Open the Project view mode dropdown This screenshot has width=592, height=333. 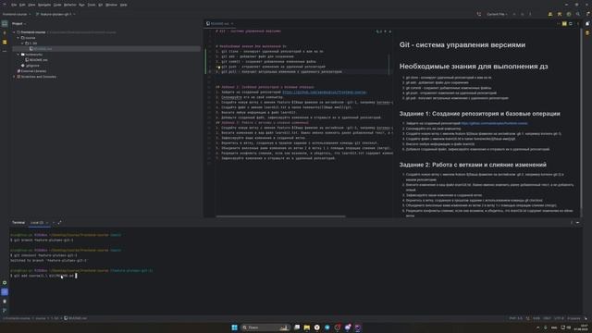[x=18, y=23]
